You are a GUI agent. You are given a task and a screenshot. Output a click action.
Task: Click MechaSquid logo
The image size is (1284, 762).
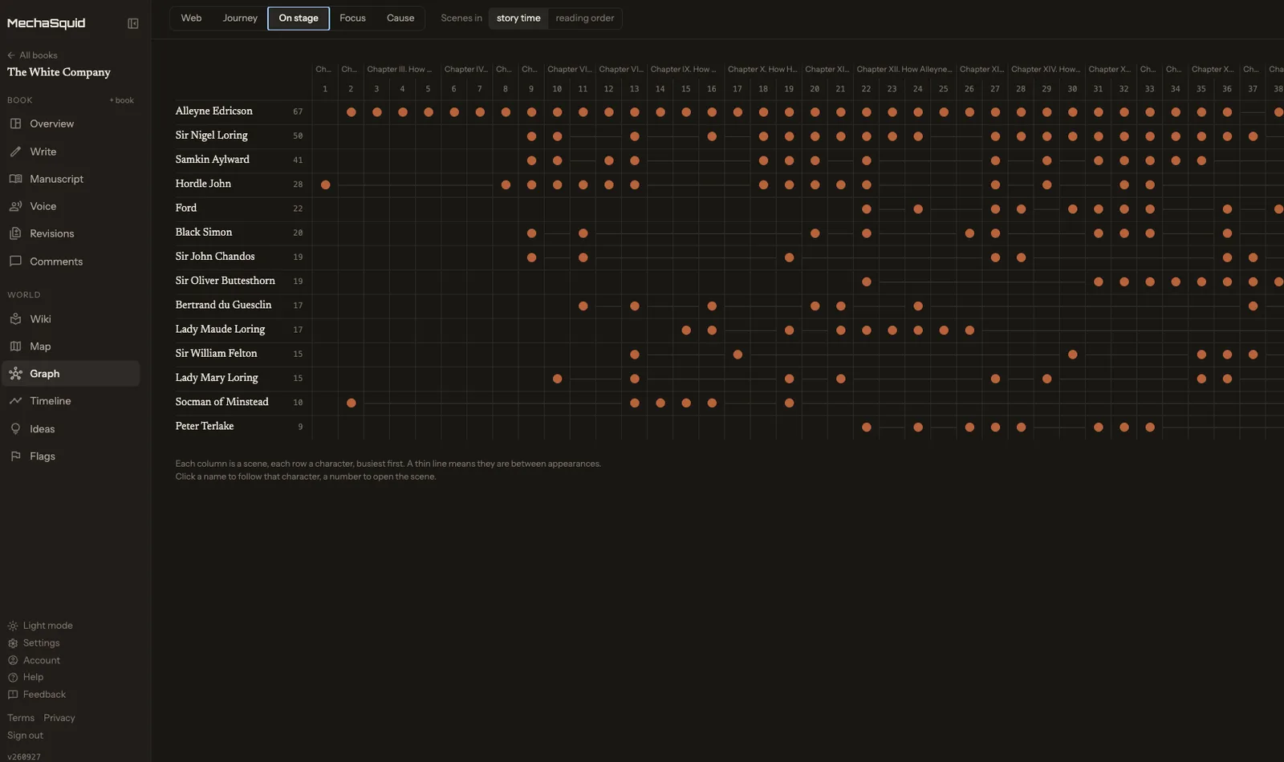(x=47, y=23)
